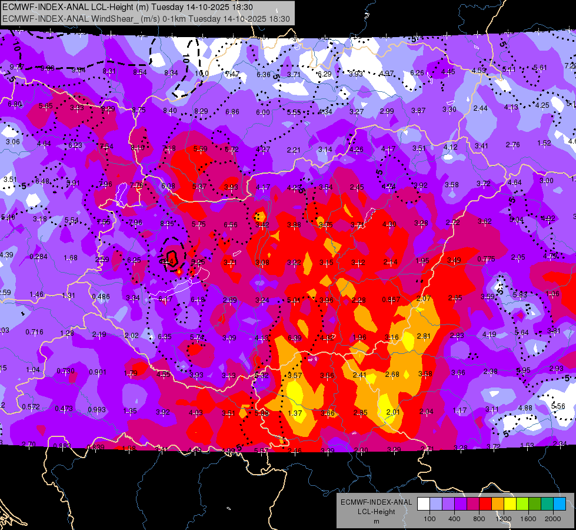The width and height of the screenshot is (576, 530).
Task: Click the wind shear value "7.18"
Action: point(169,148)
